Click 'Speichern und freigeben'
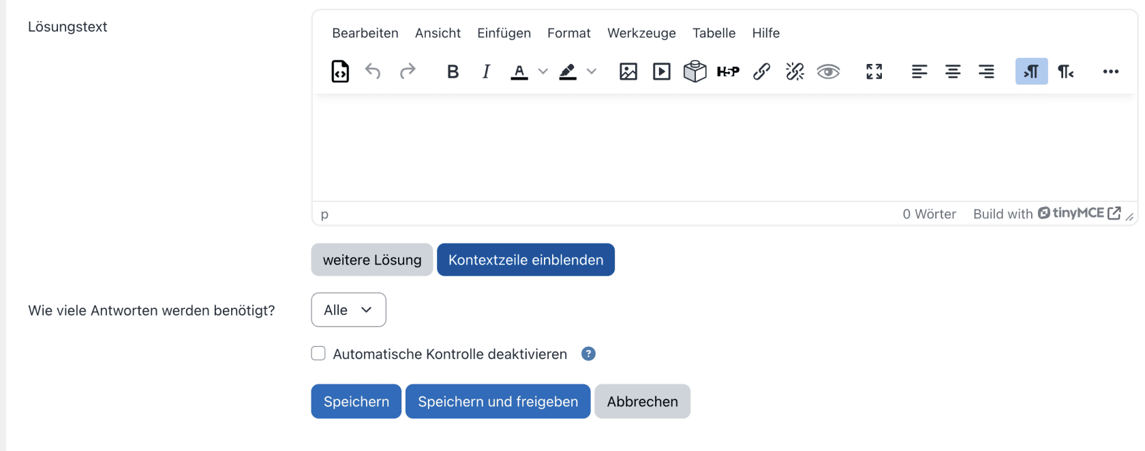The image size is (1145, 451). click(x=498, y=401)
